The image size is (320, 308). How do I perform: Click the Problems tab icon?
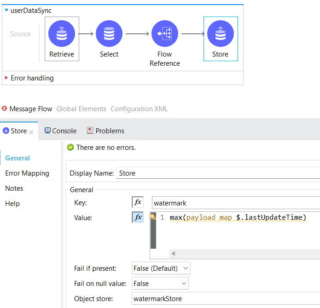[x=90, y=131]
